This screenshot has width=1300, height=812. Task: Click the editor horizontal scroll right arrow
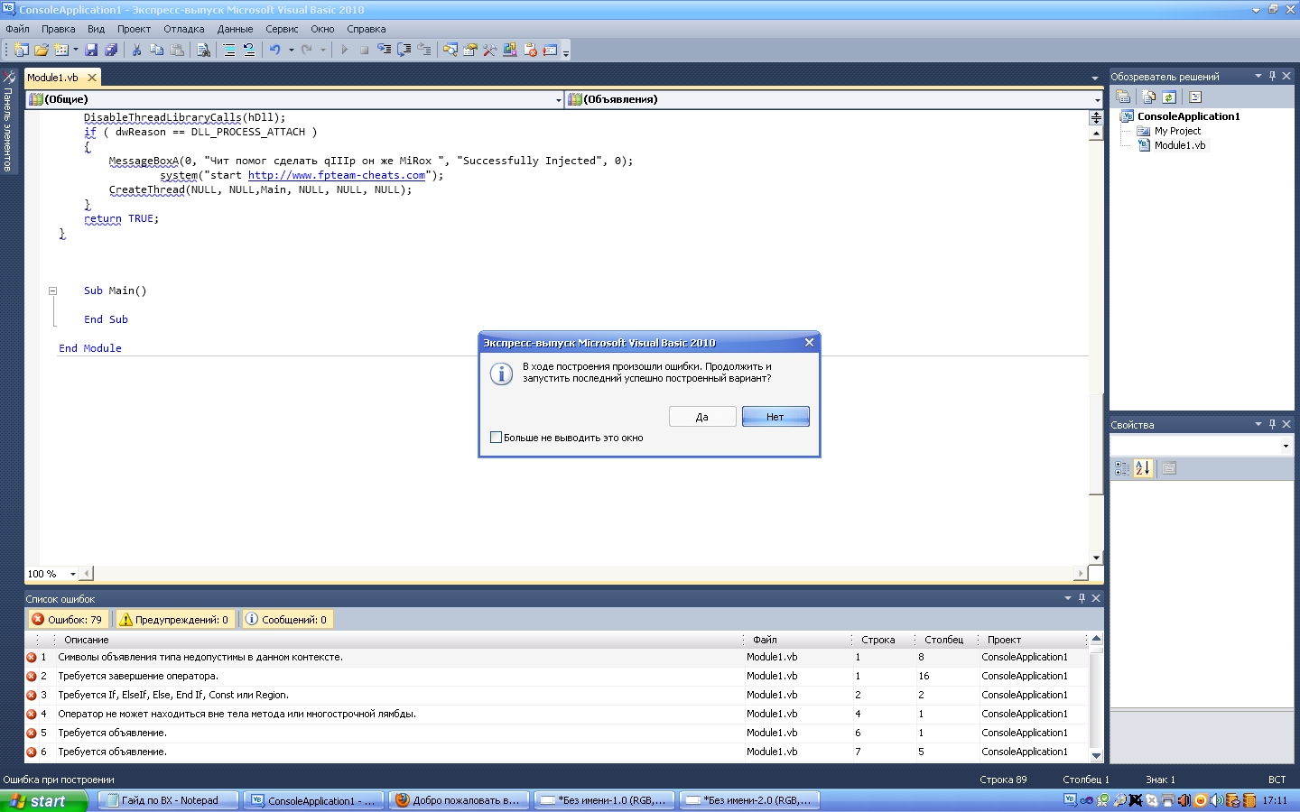pyautogui.click(x=1081, y=574)
